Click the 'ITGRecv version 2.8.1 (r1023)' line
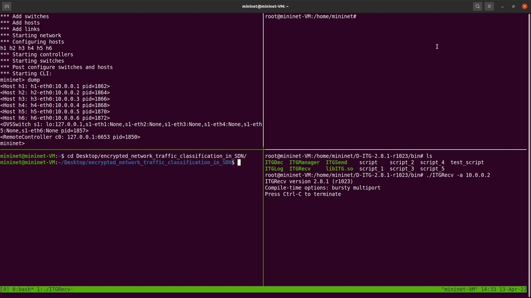 click(x=309, y=182)
